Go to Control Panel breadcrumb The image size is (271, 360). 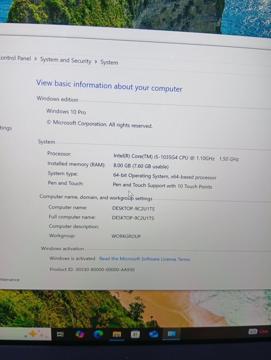coord(15,58)
